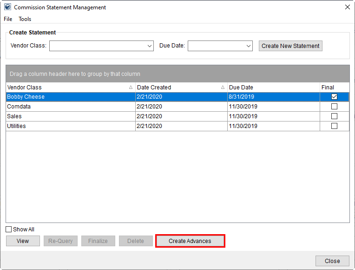Enable the Show All checkbox
Image resolution: width=355 pixels, height=270 pixels.
9,229
